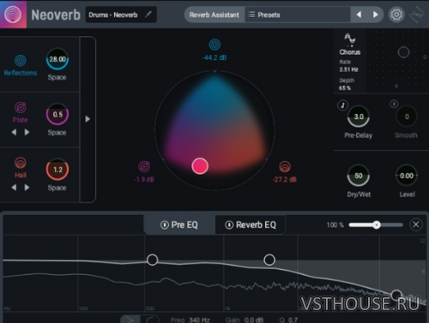This screenshot has height=323, width=429.
Task: Click the Chorus Depth value 65 %
Action: click(345, 88)
